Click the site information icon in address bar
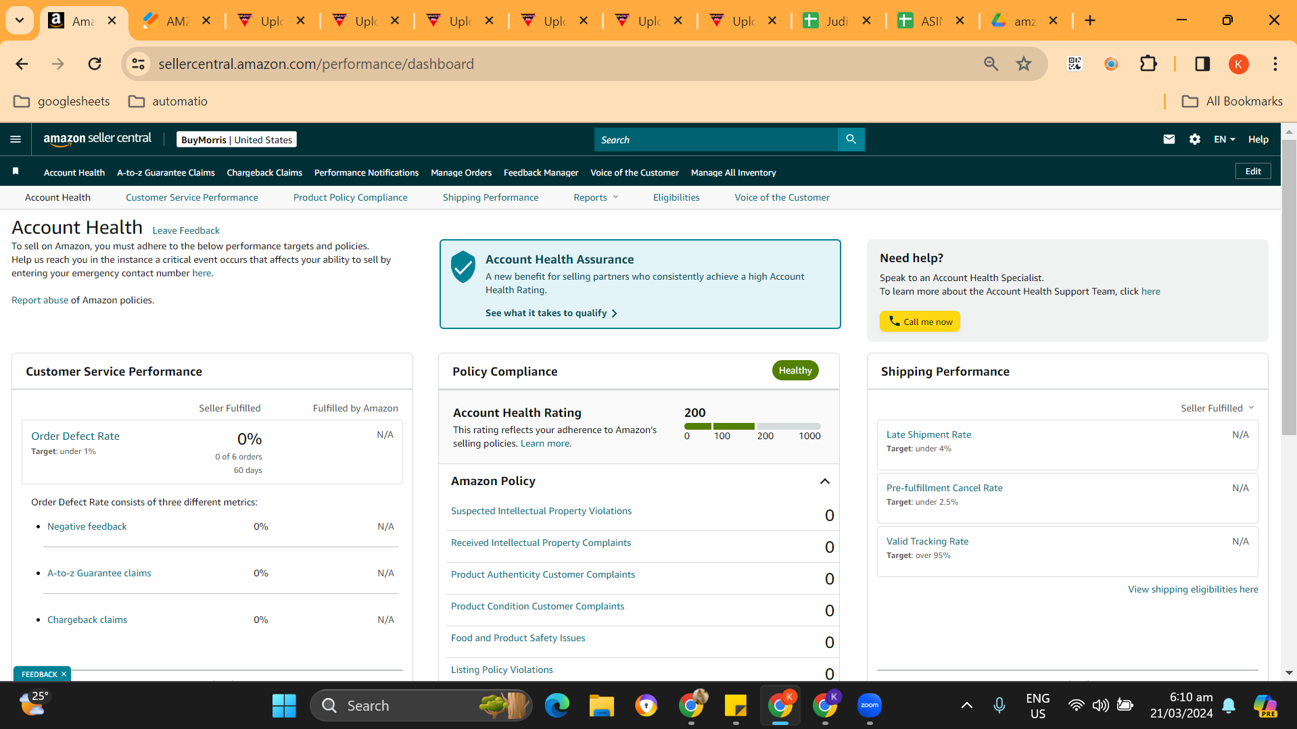This screenshot has width=1297, height=729. click(x=138, y=64)
